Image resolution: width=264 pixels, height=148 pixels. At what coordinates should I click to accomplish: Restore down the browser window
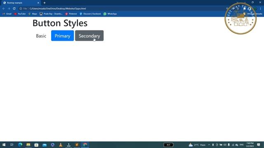252,2
